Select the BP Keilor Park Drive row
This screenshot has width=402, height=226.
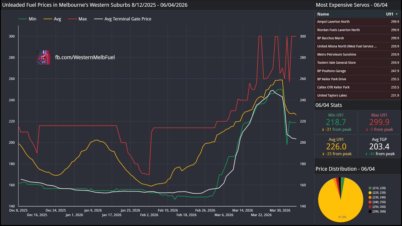pyautogui.click(x=358, y=79)
